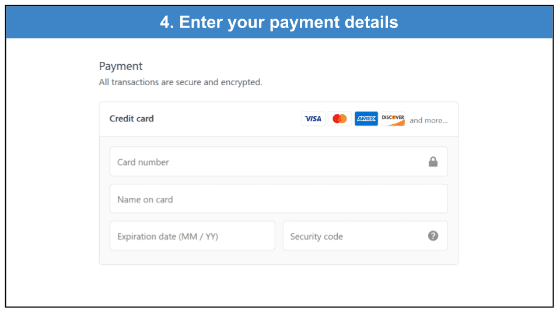Image resolution: width=560 pixels, height=315 pixels.
Task: Select the Credit card payment method label
Action: (x=131, y=118)
